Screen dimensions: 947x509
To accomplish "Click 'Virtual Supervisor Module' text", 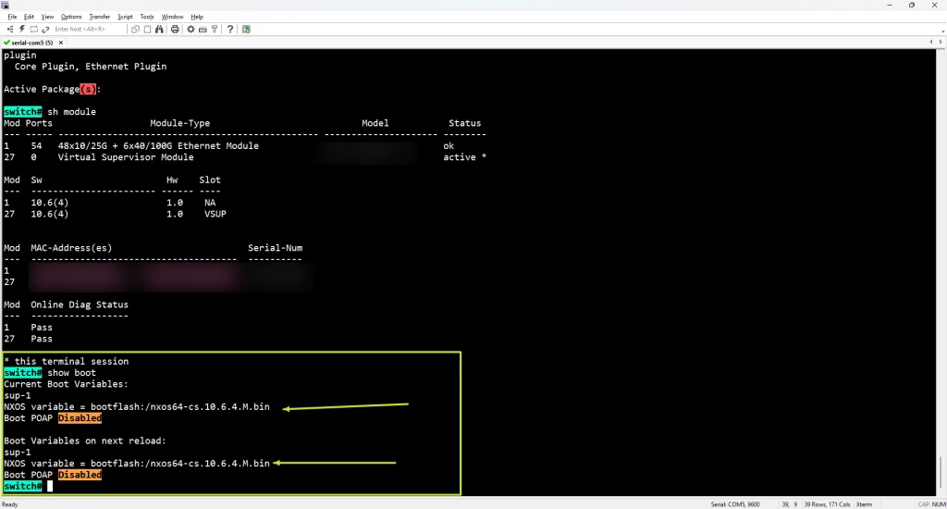I will [x=126, y=157].
